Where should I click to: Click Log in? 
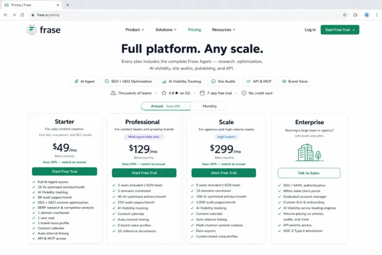[310, 30]
